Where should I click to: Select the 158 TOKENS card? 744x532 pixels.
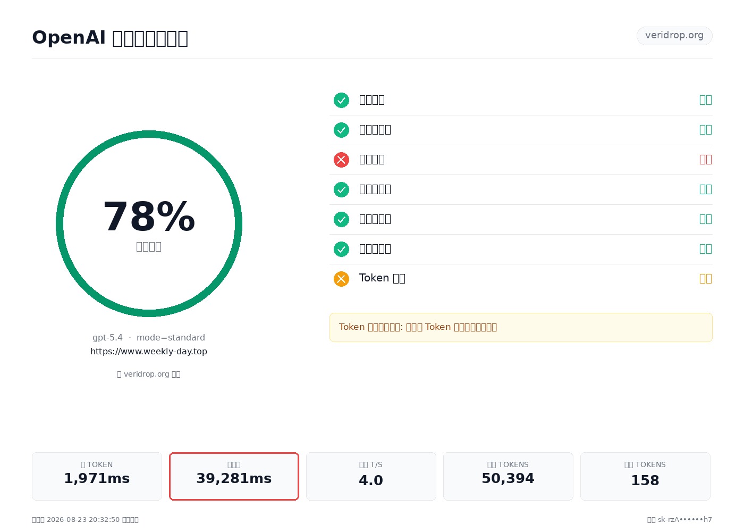click(x=645, y=476)
